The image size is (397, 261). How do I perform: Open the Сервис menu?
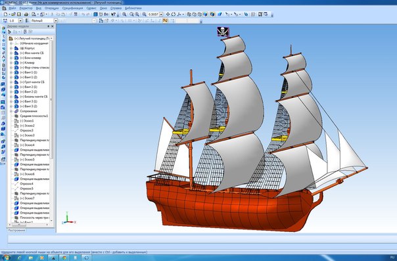point(91,8)
